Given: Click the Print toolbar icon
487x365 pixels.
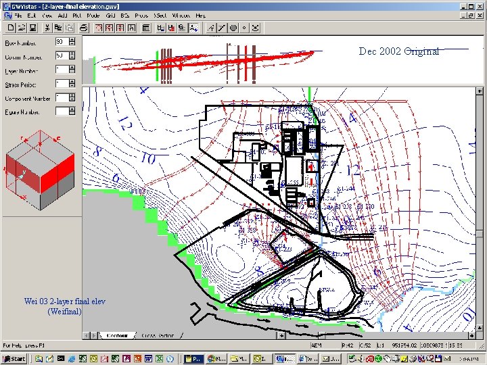Looking at the screenshot, I should coord(84,28).
